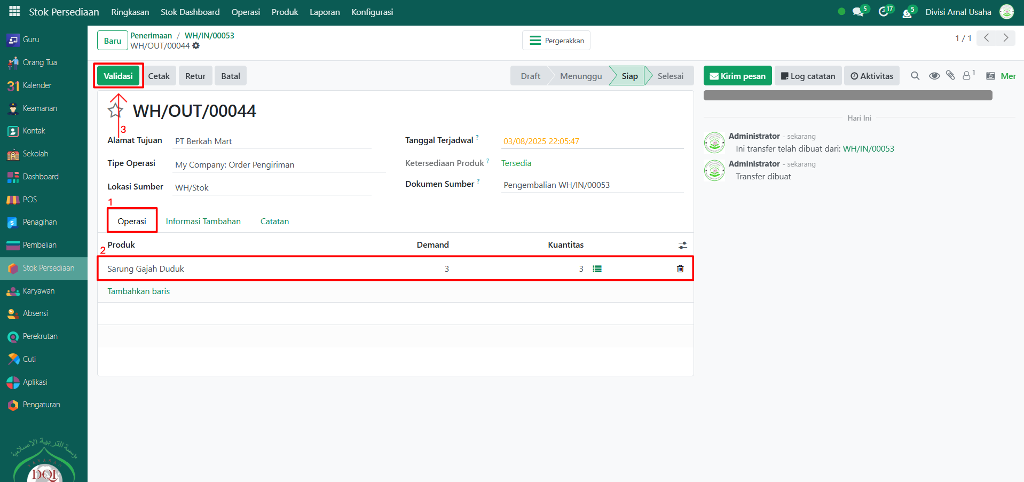The image size is (1024, 482).
Task: Expand the Laporan menu in navbar
Action: pos(325,12)
